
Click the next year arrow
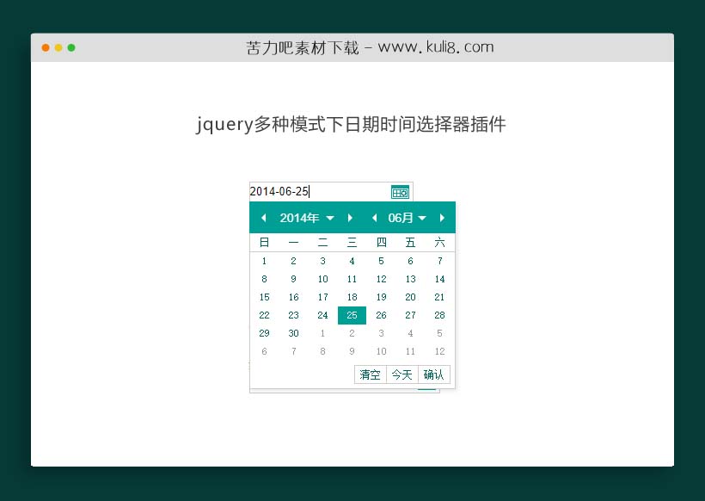(x=351, y=218)
